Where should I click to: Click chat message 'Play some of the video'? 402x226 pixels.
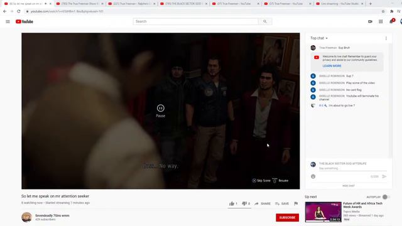[x=361, y=83]
